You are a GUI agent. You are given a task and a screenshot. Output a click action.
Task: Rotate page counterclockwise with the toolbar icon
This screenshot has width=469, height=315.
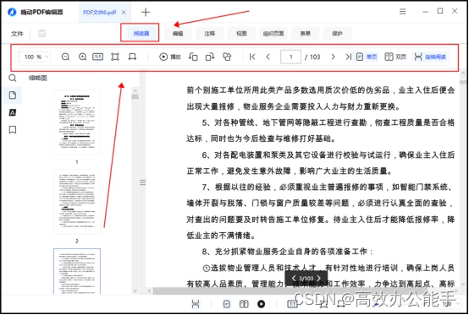click(193, 57)
